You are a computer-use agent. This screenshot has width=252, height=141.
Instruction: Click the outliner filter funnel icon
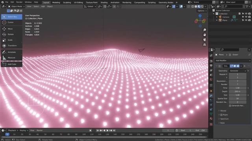point(247,6)
